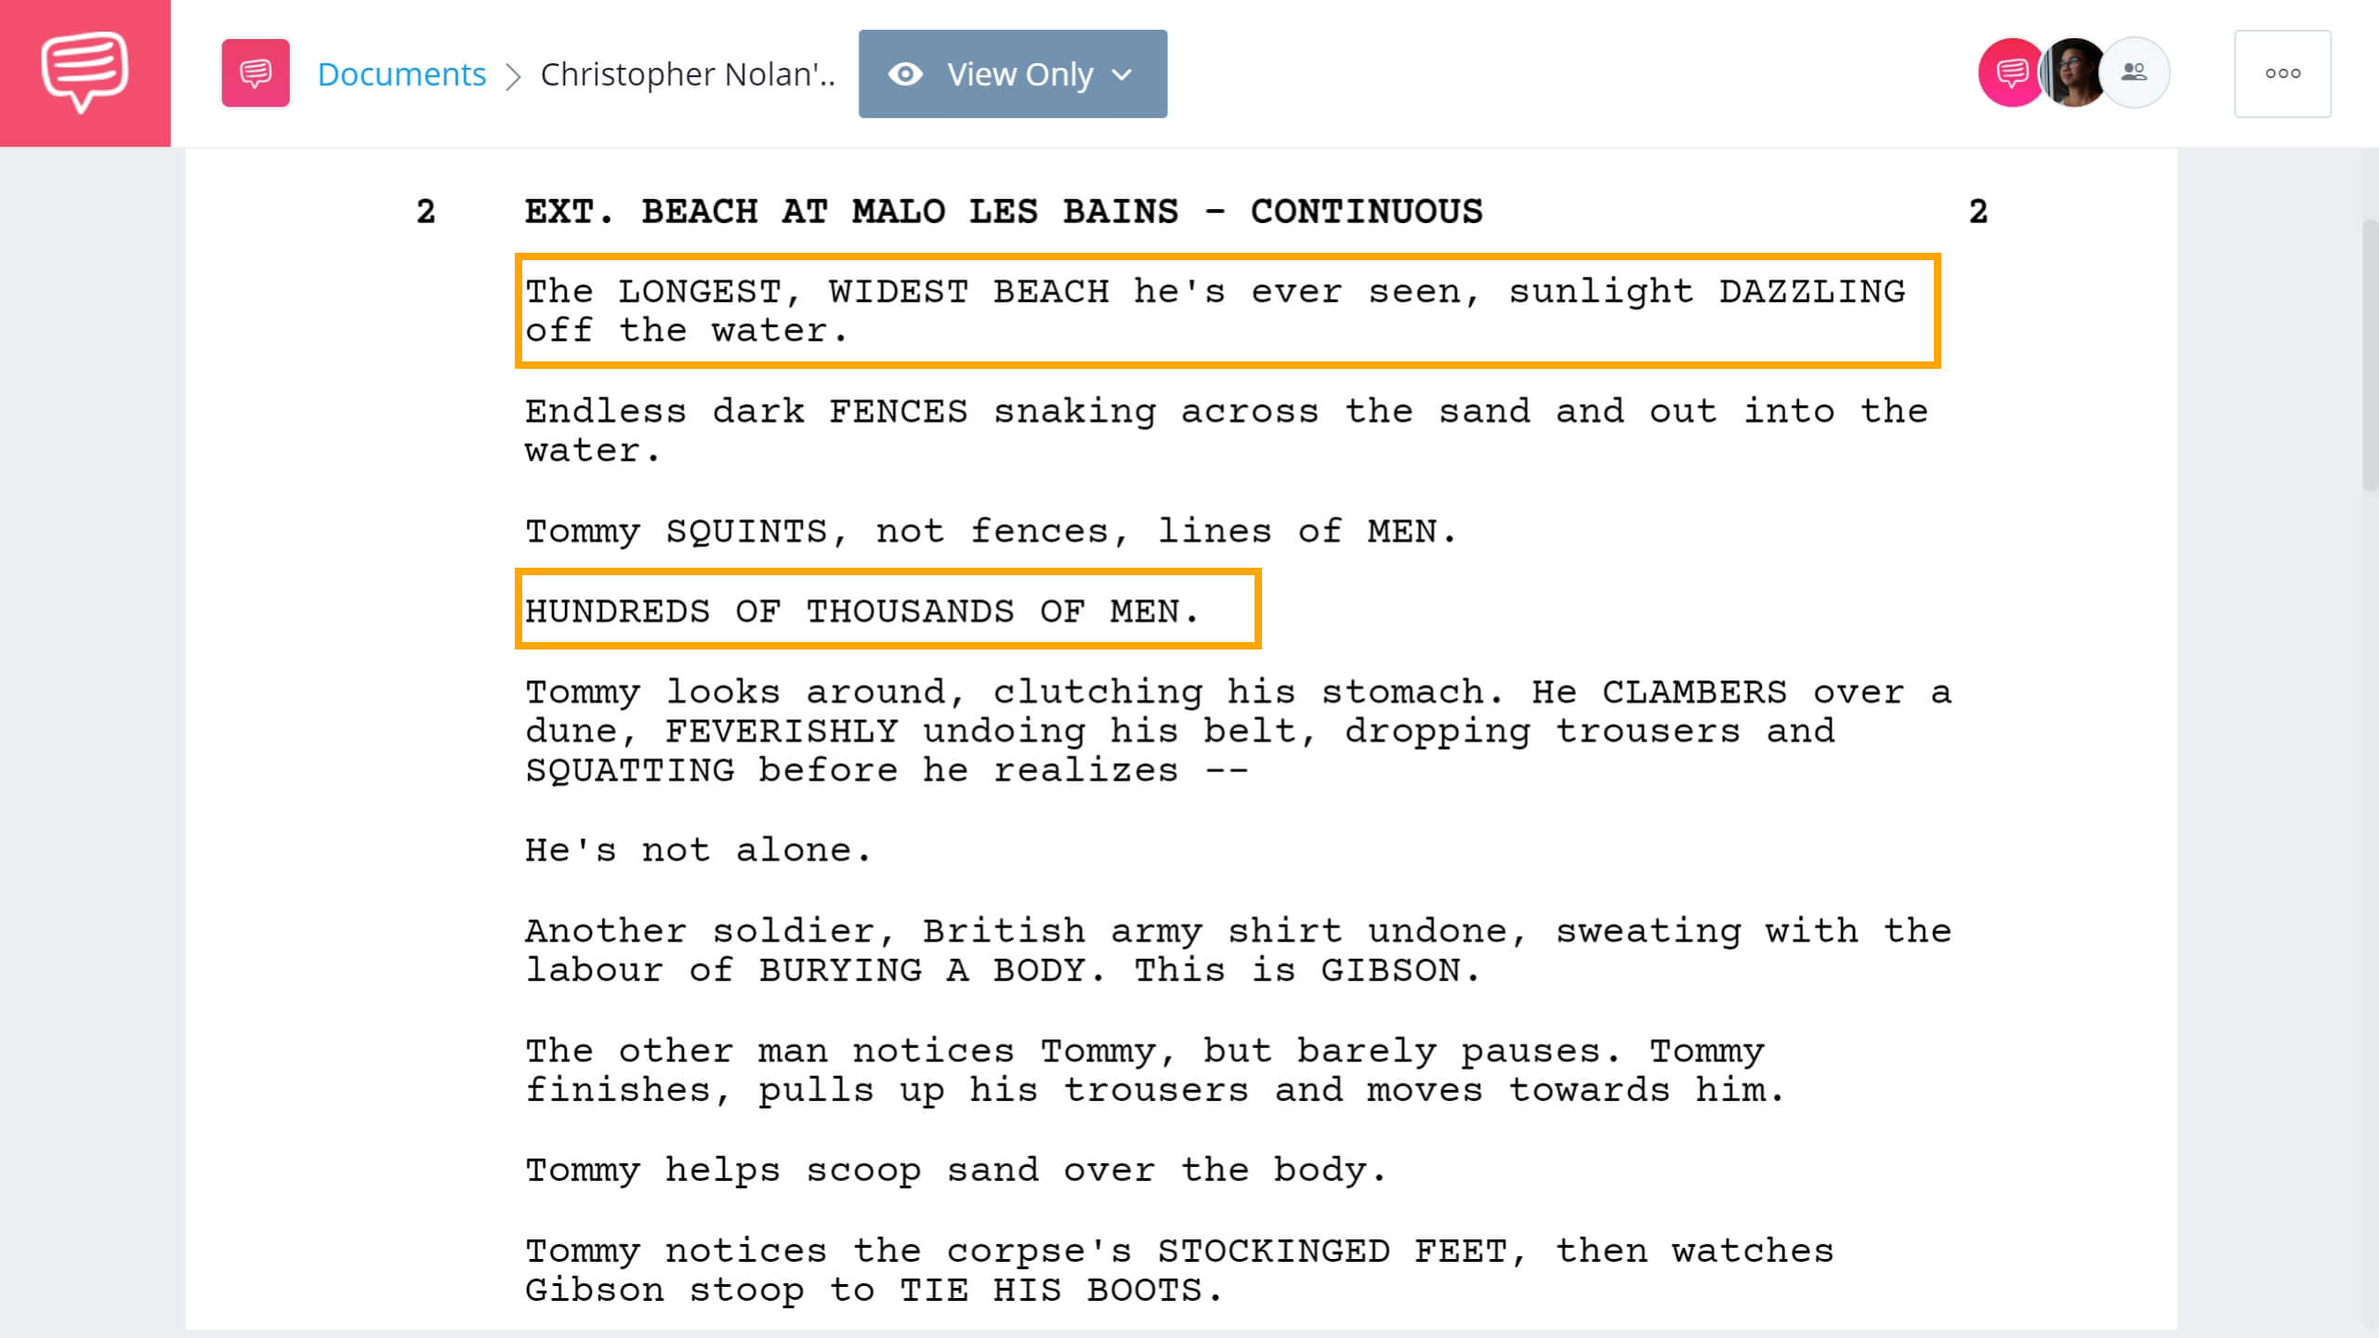Click the pink messaging app sidebar icon

pos(85,72)
